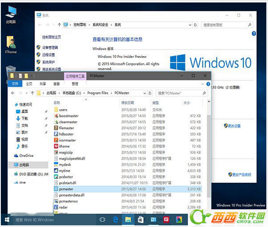268x227 pixels.
Task: Select the magiczipext64.dll file
Action: (72, 159)
